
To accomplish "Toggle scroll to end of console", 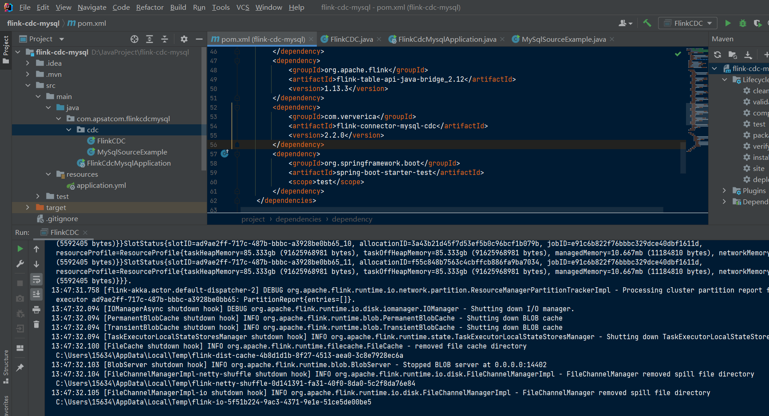I will coord(36,294).
